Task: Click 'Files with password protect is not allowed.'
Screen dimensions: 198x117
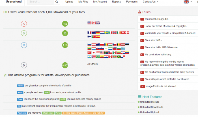Action: (167, 79)
